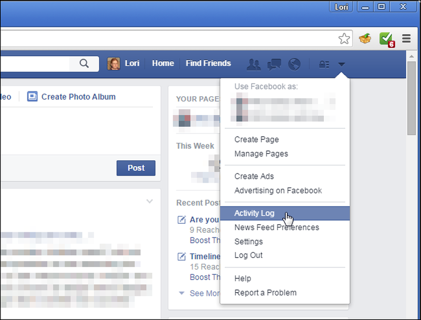
Task: Expand the post options chevron
Action: pyautogui.click(x=149, y=201)
